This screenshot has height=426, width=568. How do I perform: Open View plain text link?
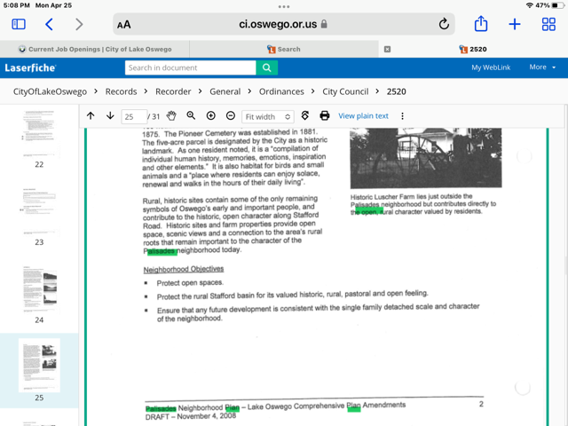[x=363, y=116]
